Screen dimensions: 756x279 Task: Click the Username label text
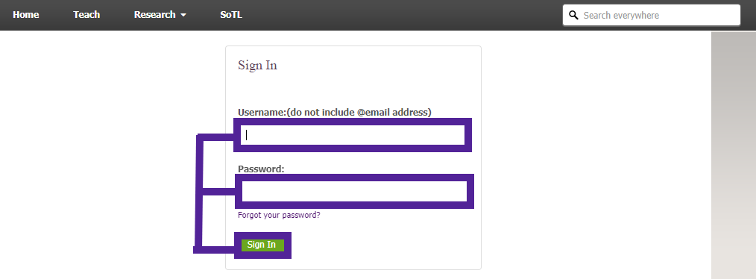262,112
